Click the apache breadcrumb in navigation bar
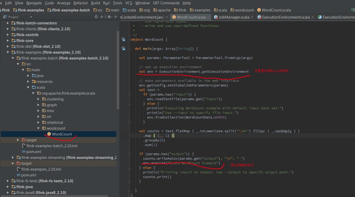 [164, 10]
